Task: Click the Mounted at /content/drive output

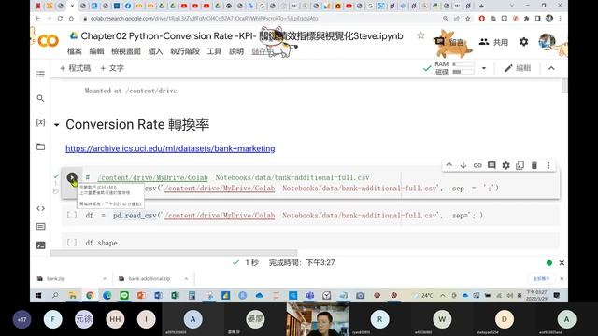Action: point(131,91)
